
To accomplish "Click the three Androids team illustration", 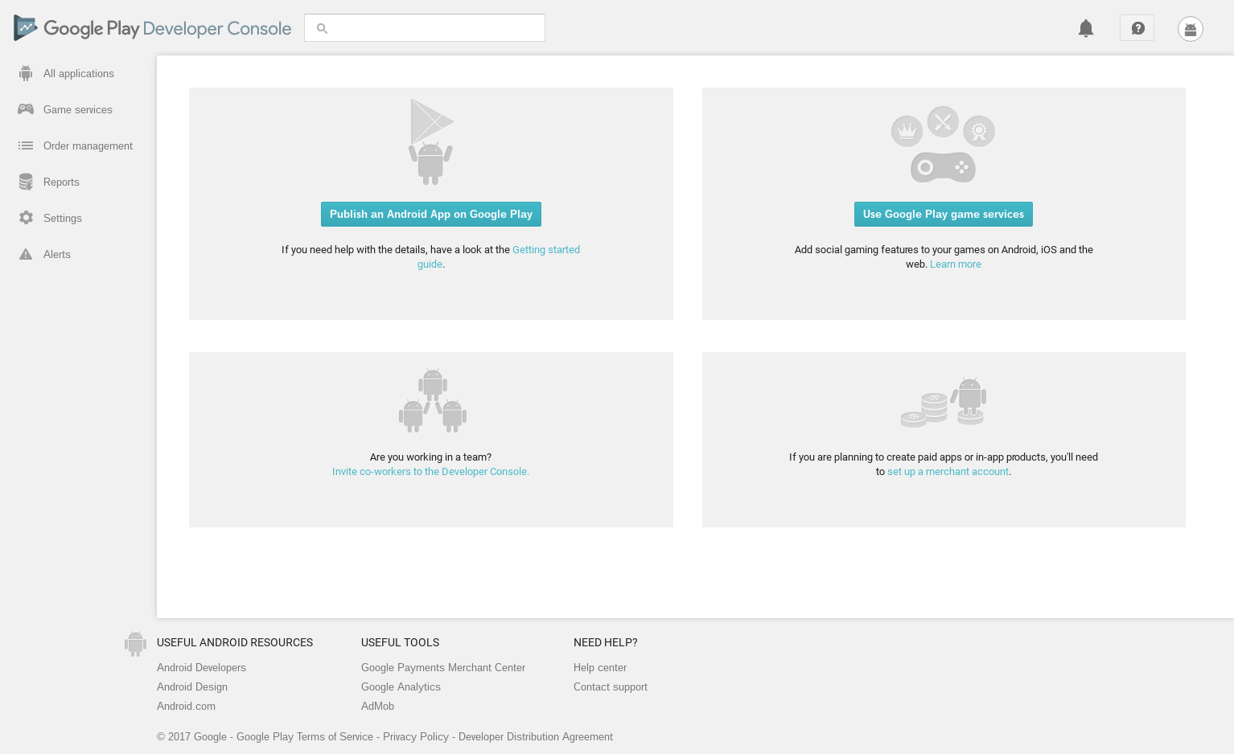I will 432,400.
